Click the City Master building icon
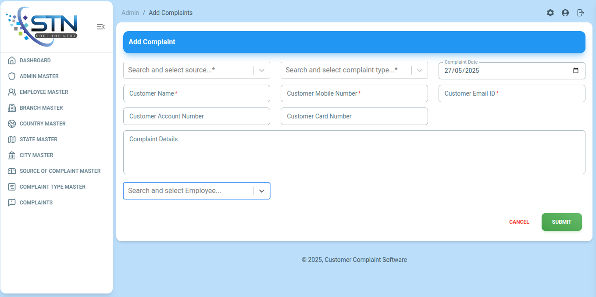Image resolution: width=596 pixels, height=297 pixels. [x=12, y=155]
